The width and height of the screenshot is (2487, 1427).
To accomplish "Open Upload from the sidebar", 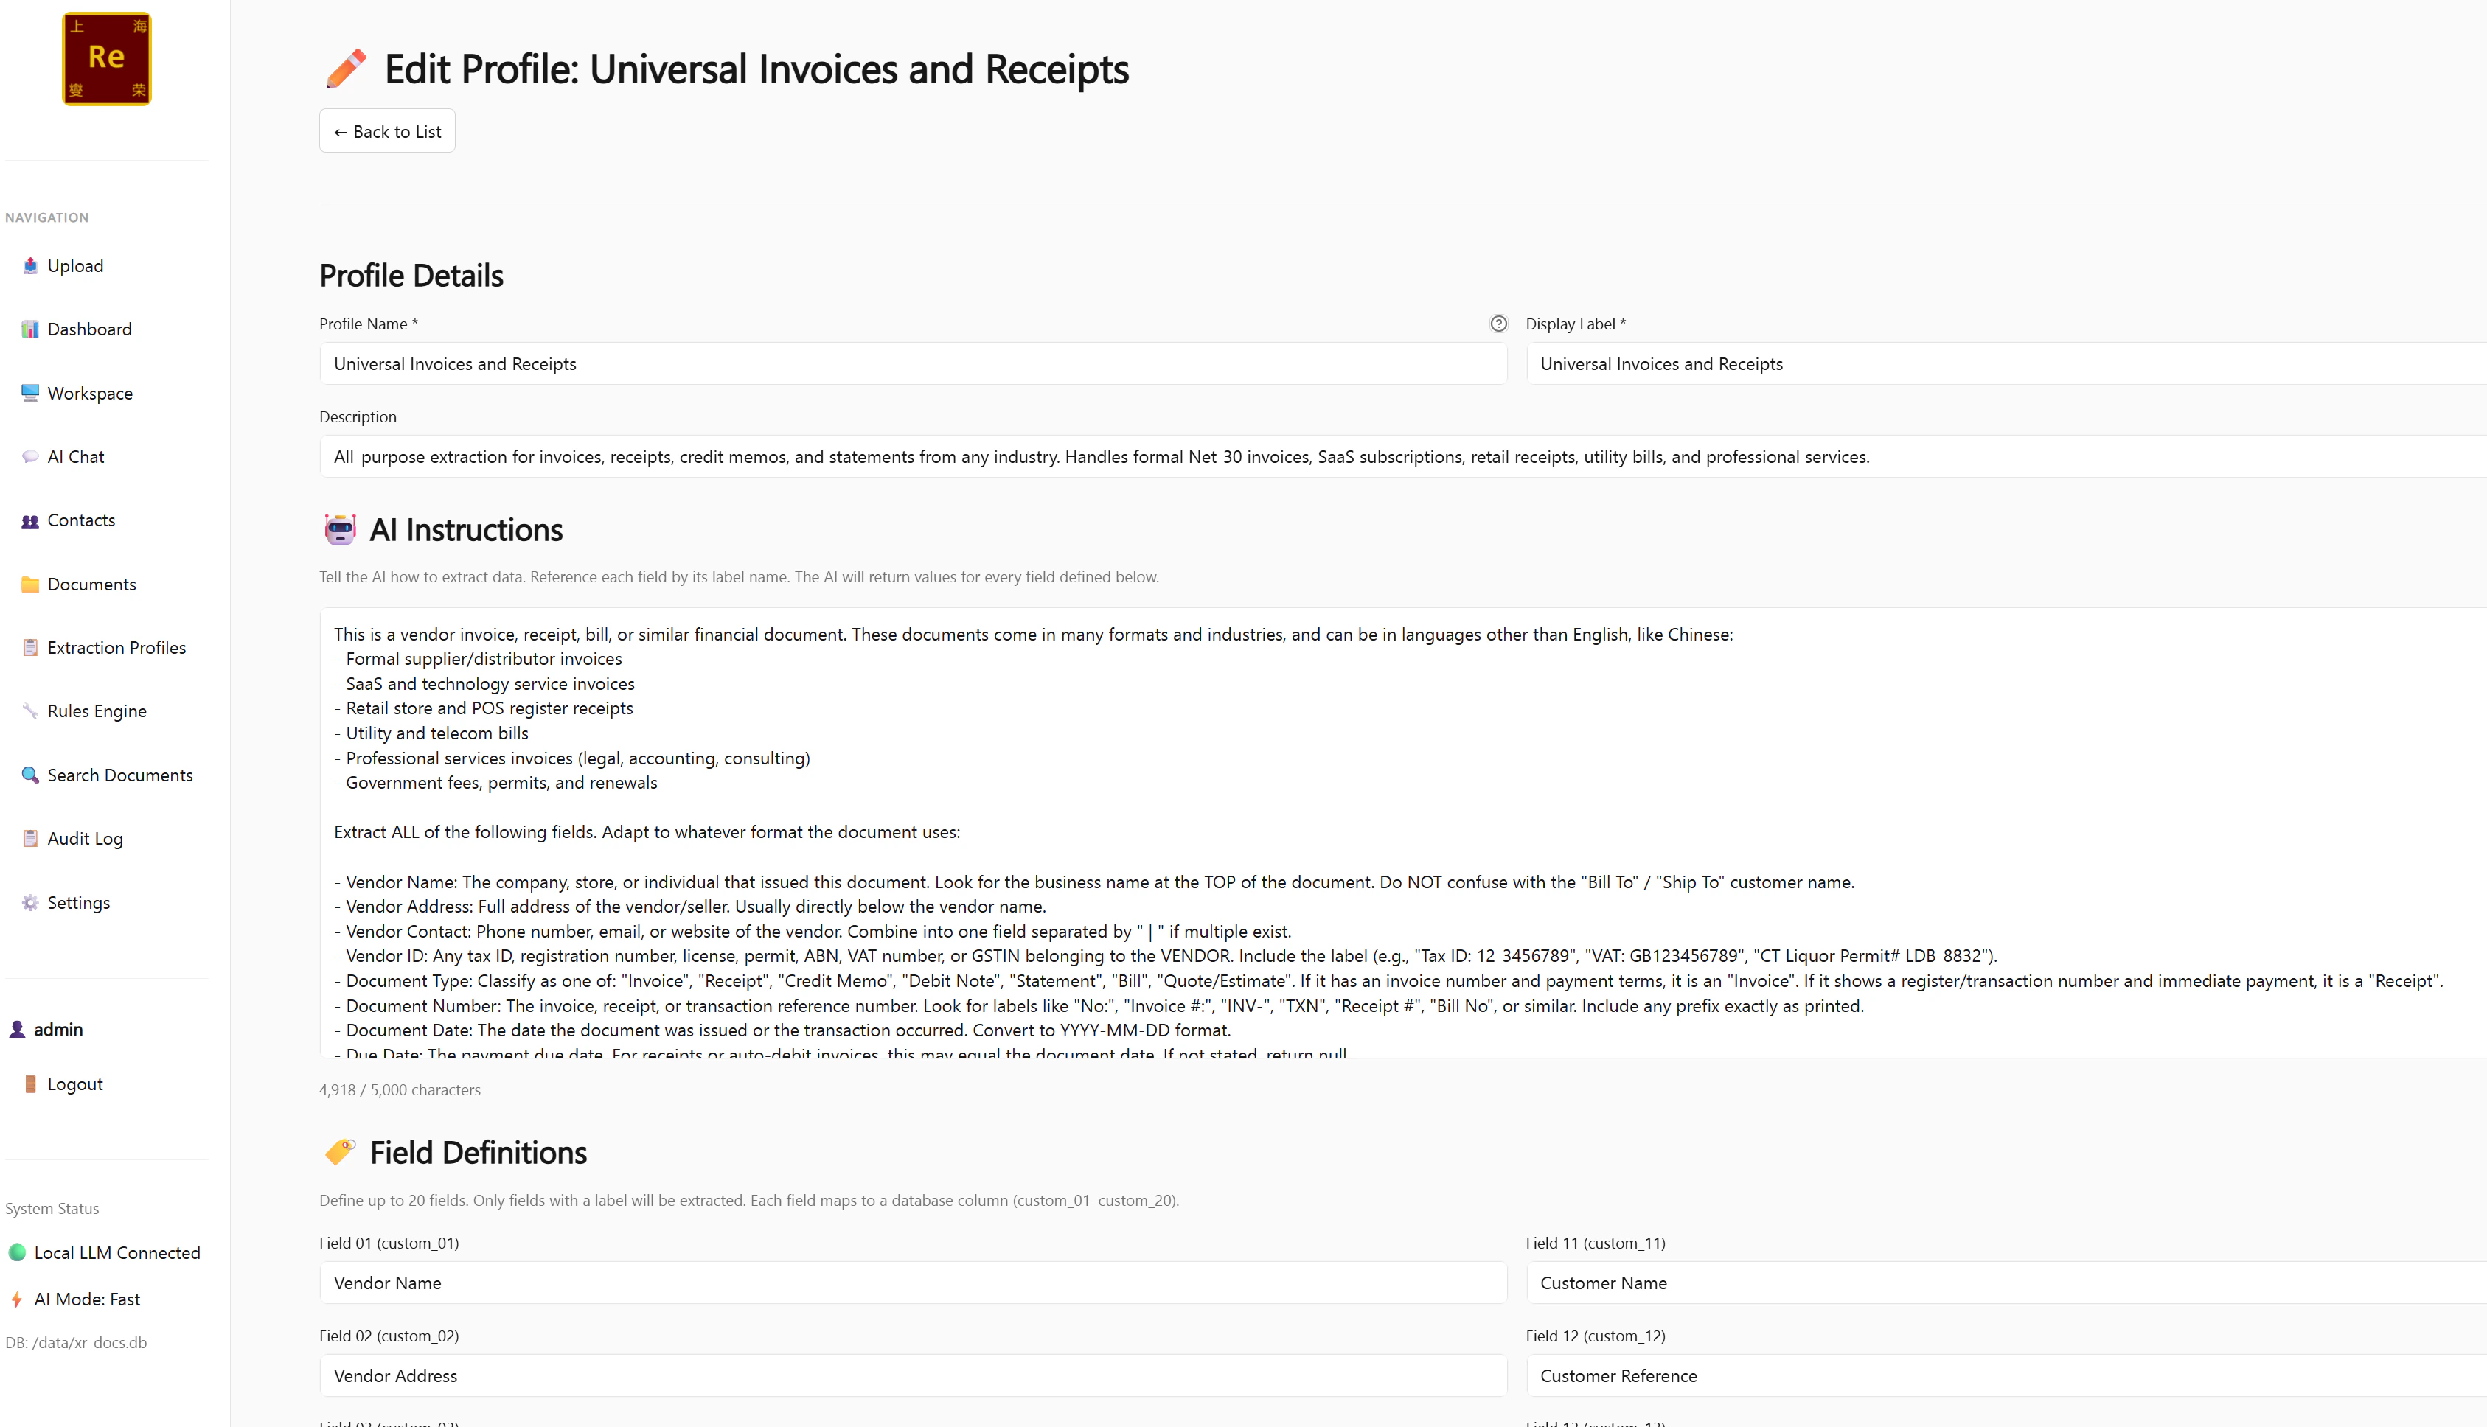I will point(30,265).
